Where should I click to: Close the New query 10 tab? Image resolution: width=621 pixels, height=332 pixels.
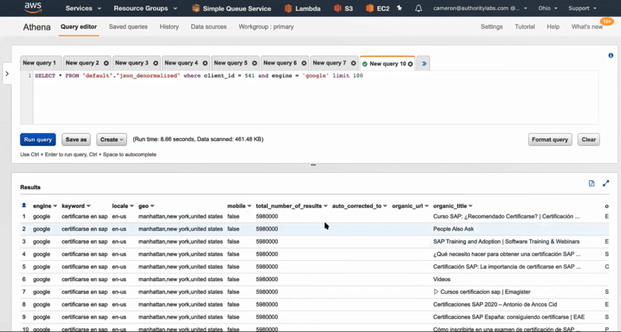click(x=411, y=64)
